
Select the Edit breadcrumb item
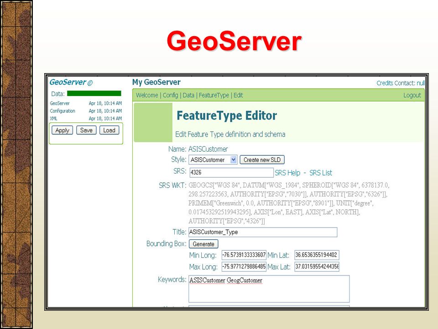[x=238, y=96]
